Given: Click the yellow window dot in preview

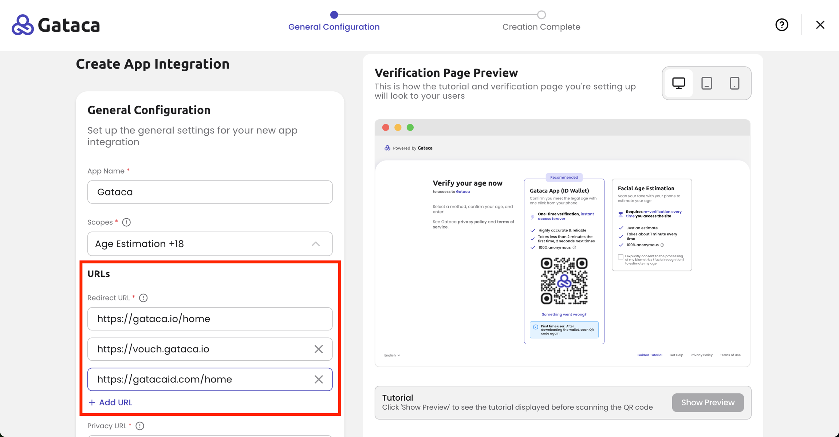Looking at the screenshot, I should [x=398, y=127].
